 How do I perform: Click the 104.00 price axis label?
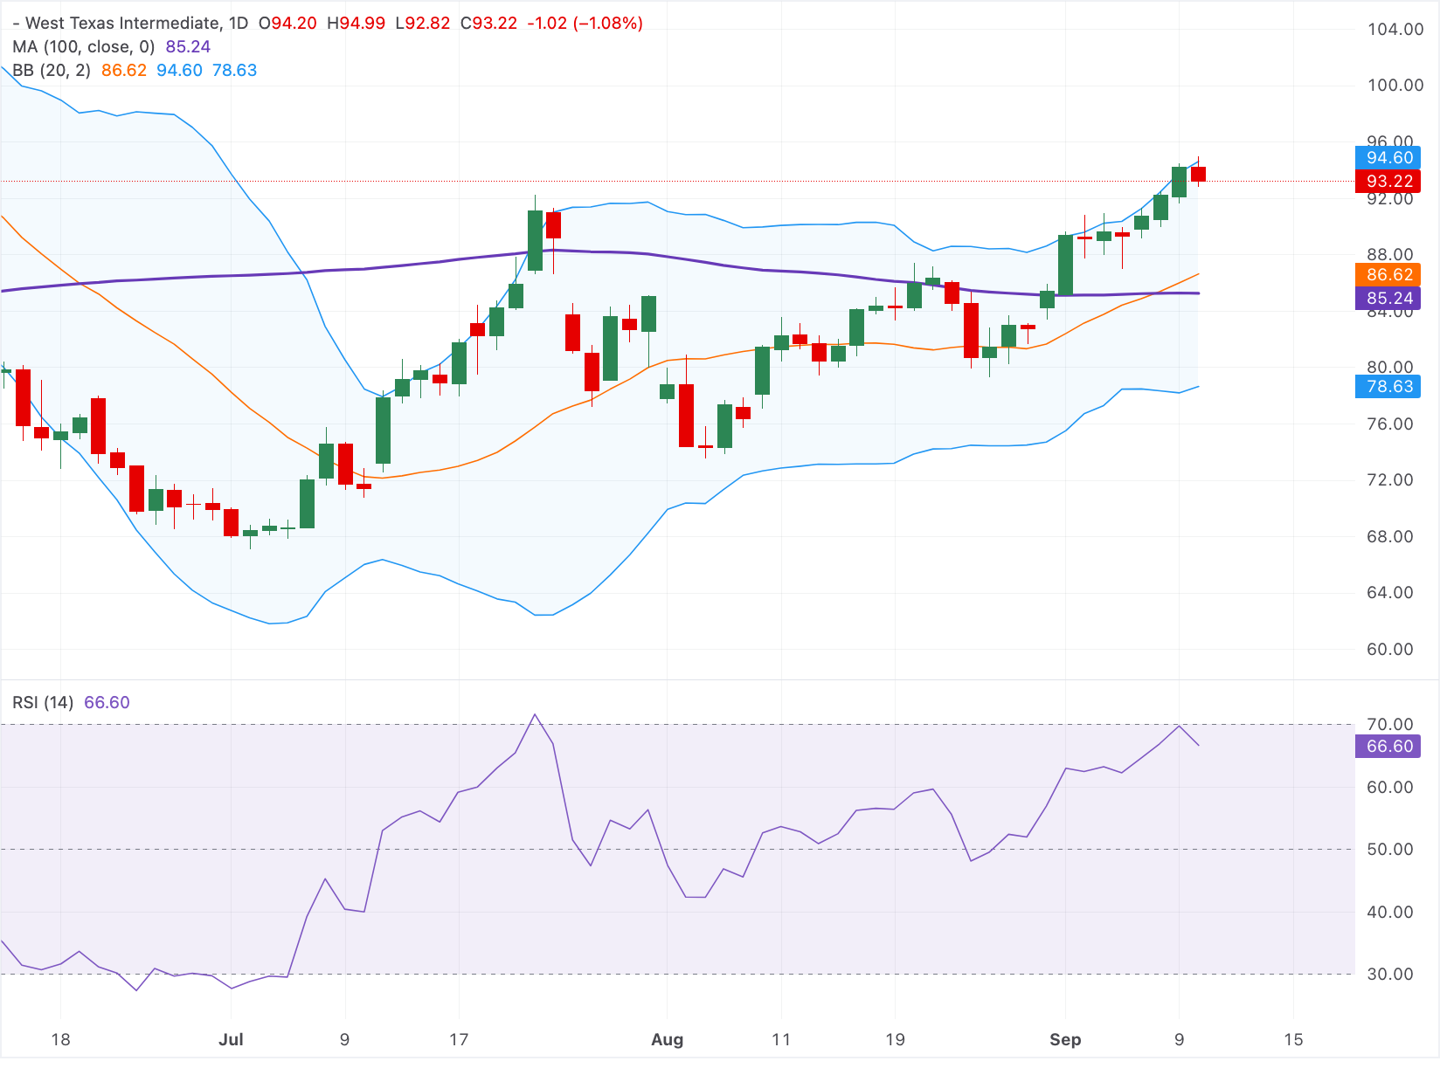pyautogui.click(x=1395, y=30)
